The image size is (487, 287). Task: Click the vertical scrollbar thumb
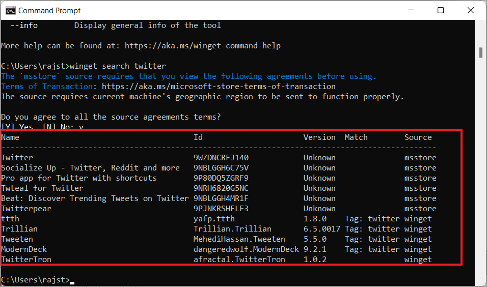click(481, 52)
